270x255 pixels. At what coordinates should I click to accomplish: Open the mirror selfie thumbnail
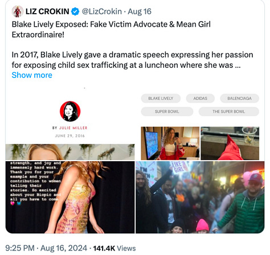[170, 143]
